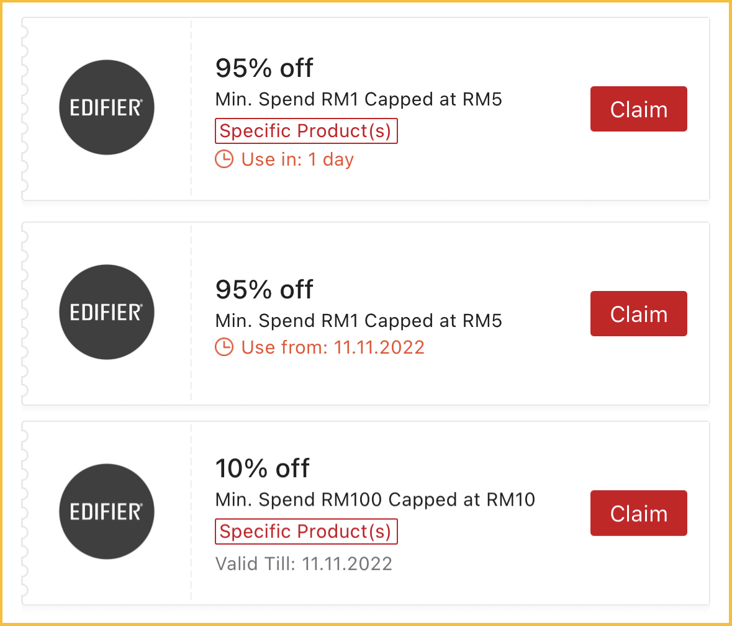Open the Specific Product(s) tag above 'Use in: 1 day'
The height and width of the screenshot is (626, 732).
[x=305, y=131]
